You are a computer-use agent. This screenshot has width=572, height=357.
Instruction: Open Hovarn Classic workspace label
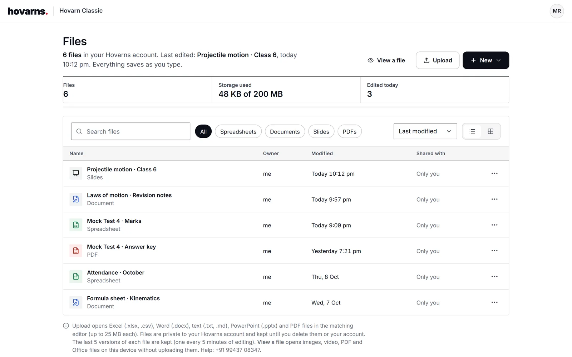point(81,11)
